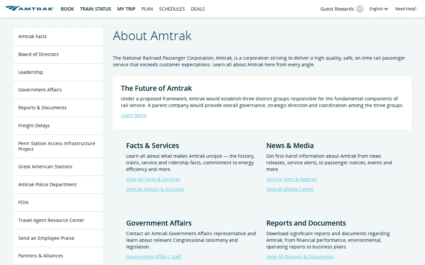Select FOIA in the sidebar

(58, 202)
